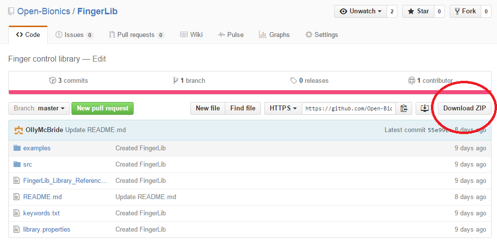Open the FingerLib repository link
The height and width of the screenshot is (240, 497).
97,11
